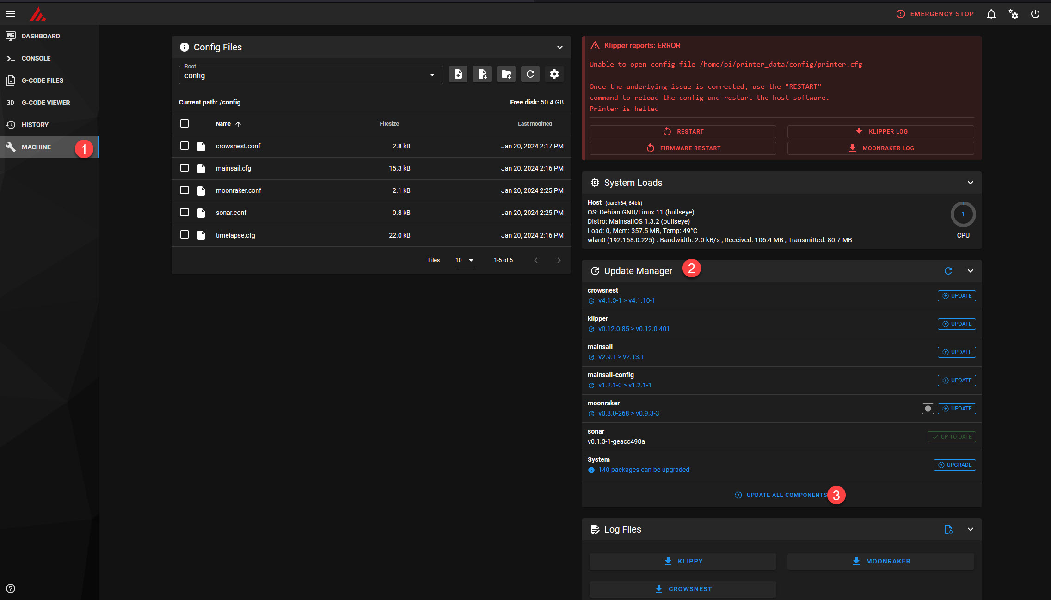Refresh the Update Manager
The width and height of the screenshot is (1051, 600).
coord(948,271)
